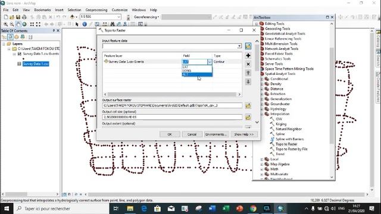This screenshot has height=214, width=381.
Task: Open the Customize menu
Action: pos(120,10)
